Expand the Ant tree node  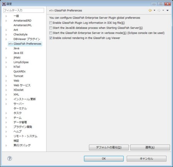pos(6,30)
